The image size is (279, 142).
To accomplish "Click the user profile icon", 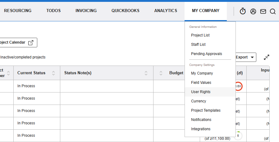I will (253, 11).
